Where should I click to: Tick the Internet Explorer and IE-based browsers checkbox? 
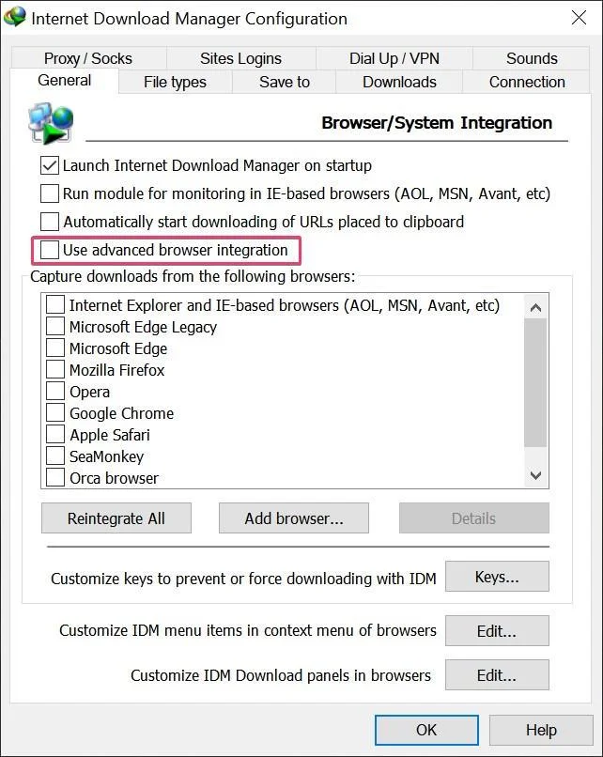55,305
